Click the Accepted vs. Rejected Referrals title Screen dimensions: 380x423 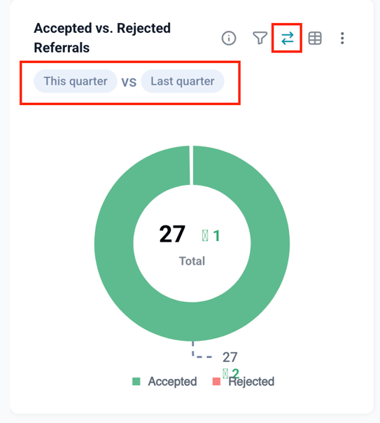click(102, 38)
